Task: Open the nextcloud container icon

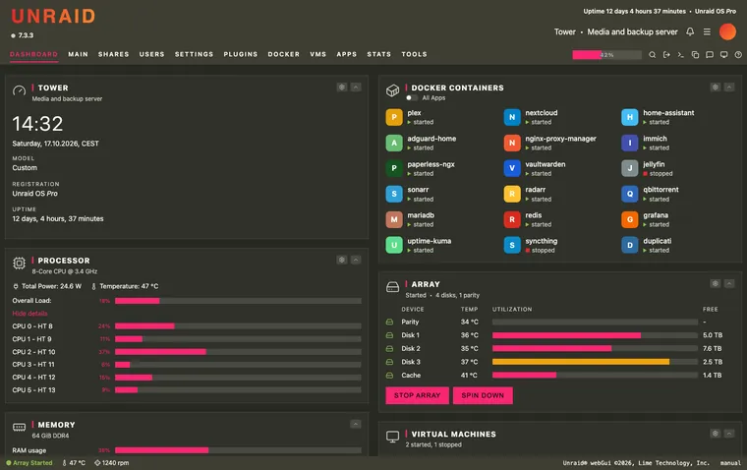Action: pyautogui.click(x=512, y=117)
